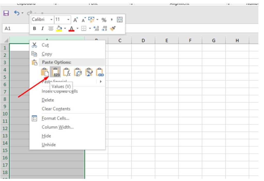Select the Paste Transpose icon

pos(78,72)
